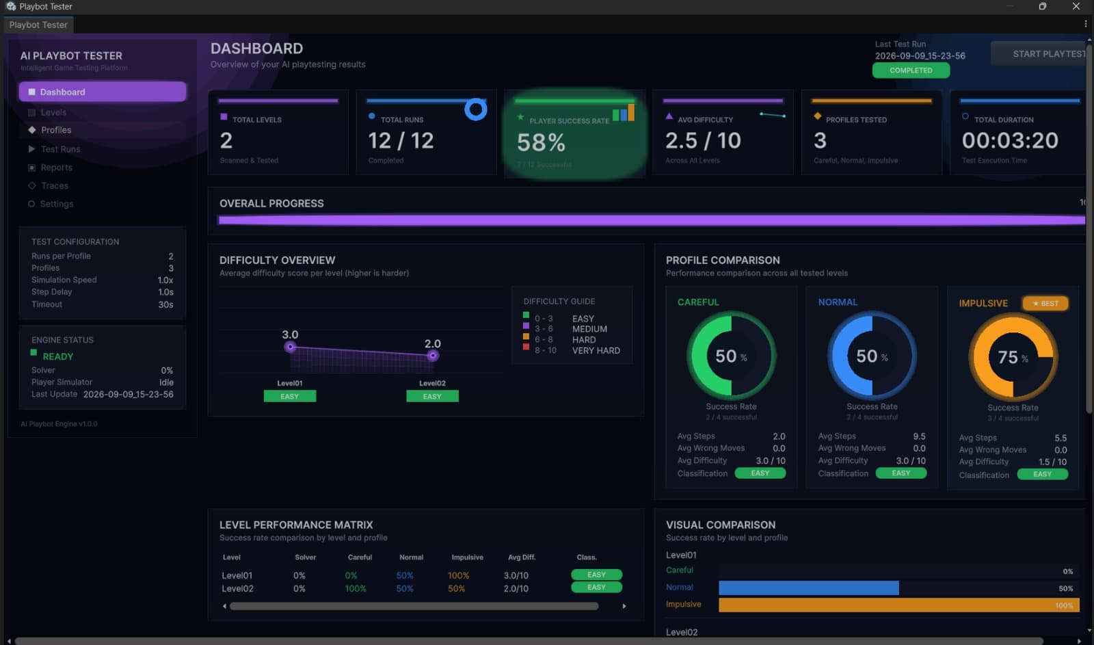Open the three-dot menu at top right
This screenshot has width=1094, height=645.
click(1085, 24)
